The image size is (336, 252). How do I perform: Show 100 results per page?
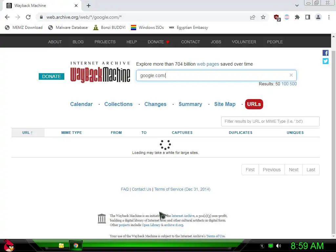click(x=285, y=84)
